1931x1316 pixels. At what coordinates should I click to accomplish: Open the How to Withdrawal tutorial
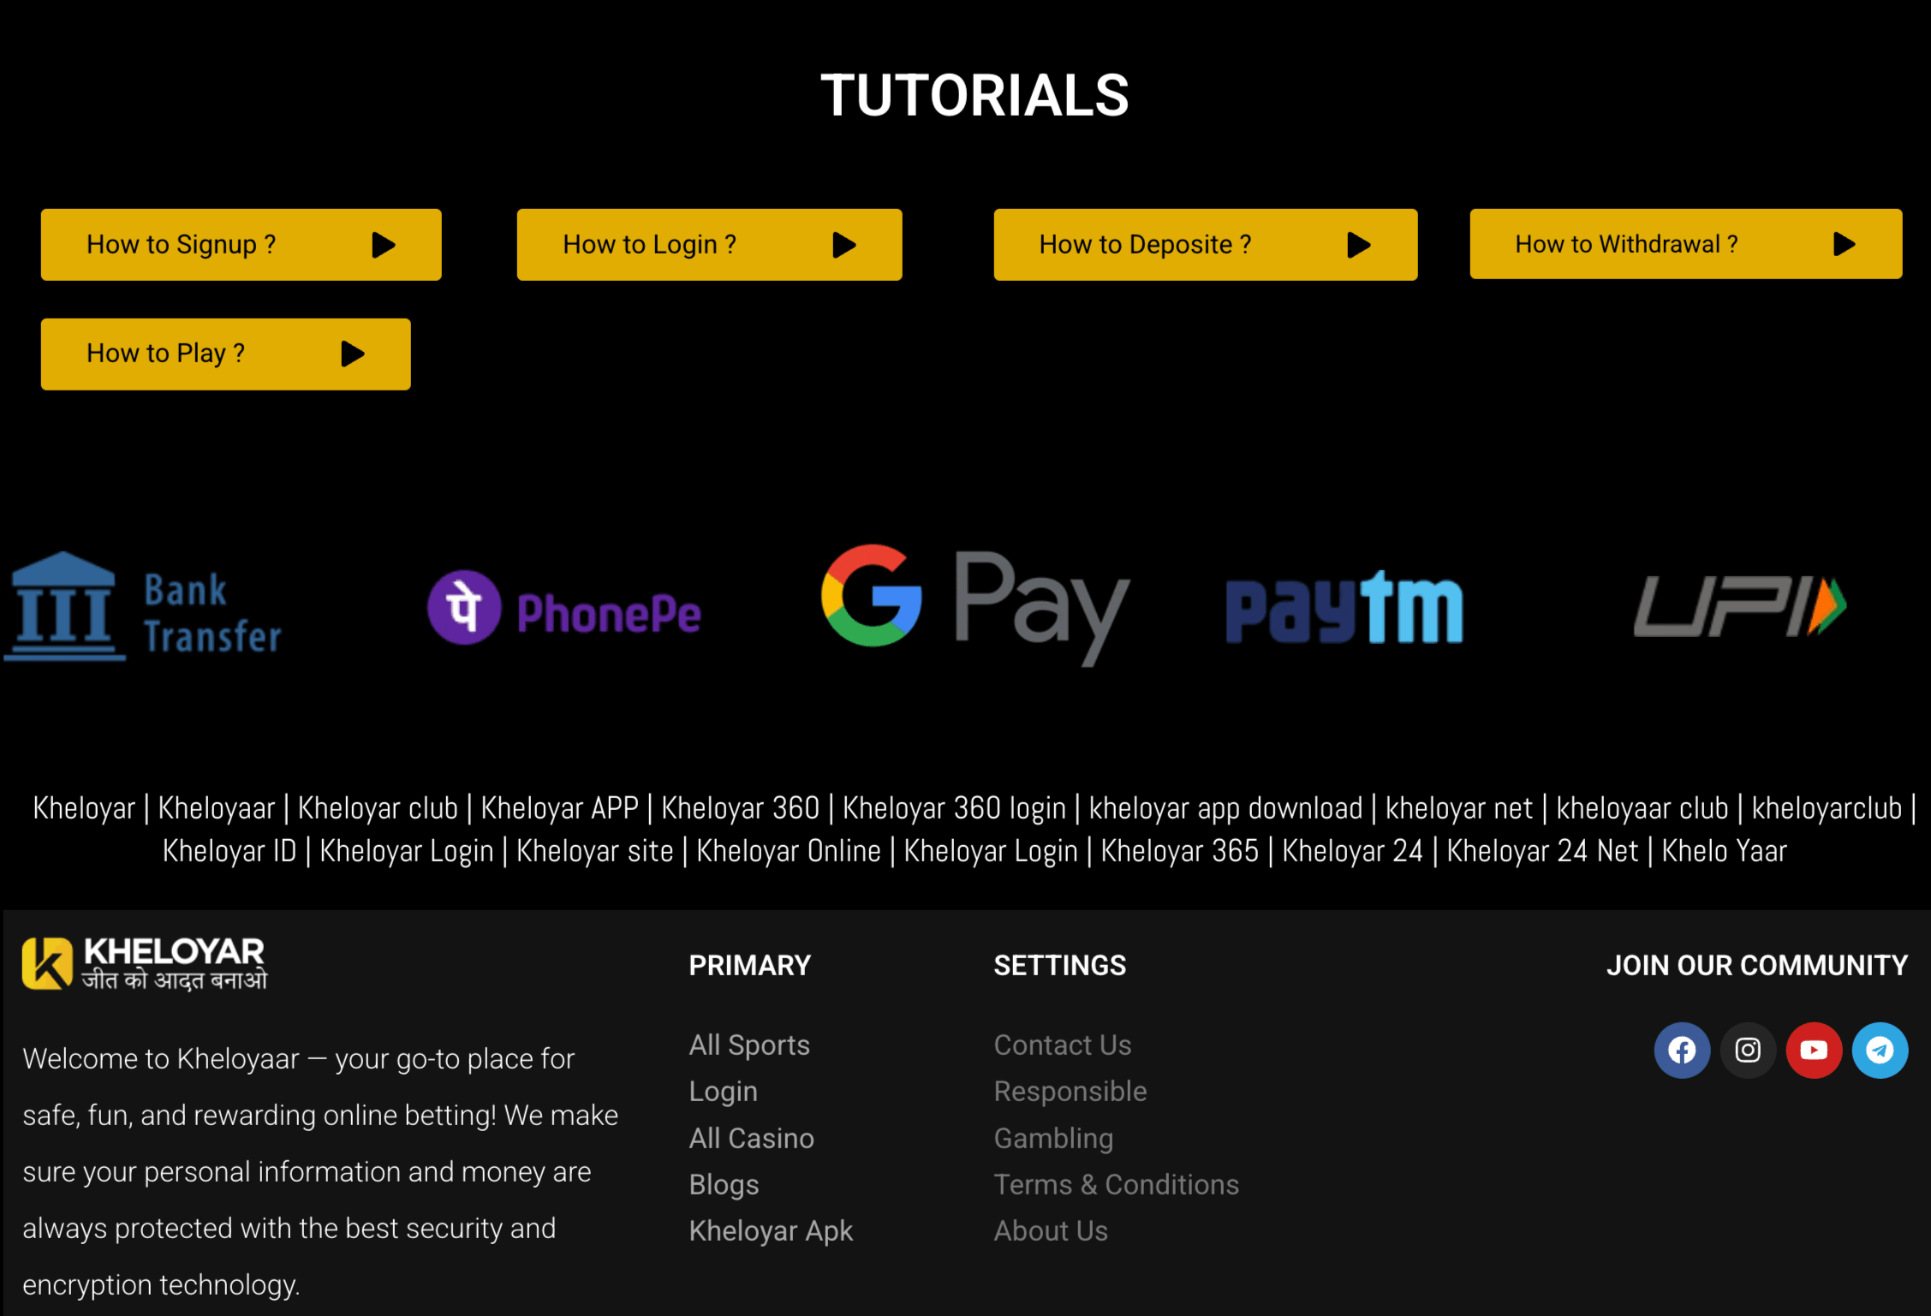(x=1684, y=244)
